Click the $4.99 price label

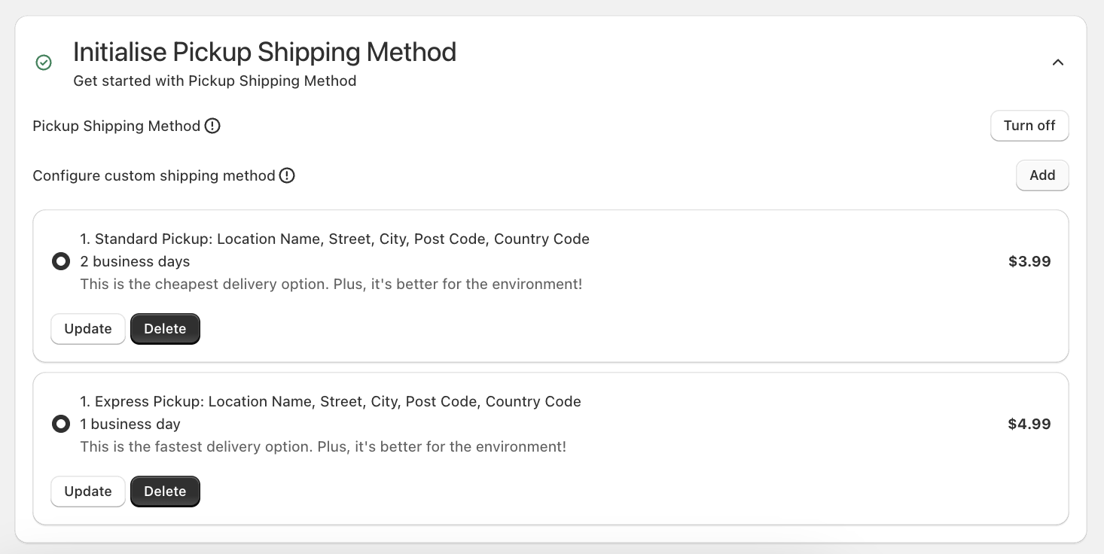click(1029, 424)
